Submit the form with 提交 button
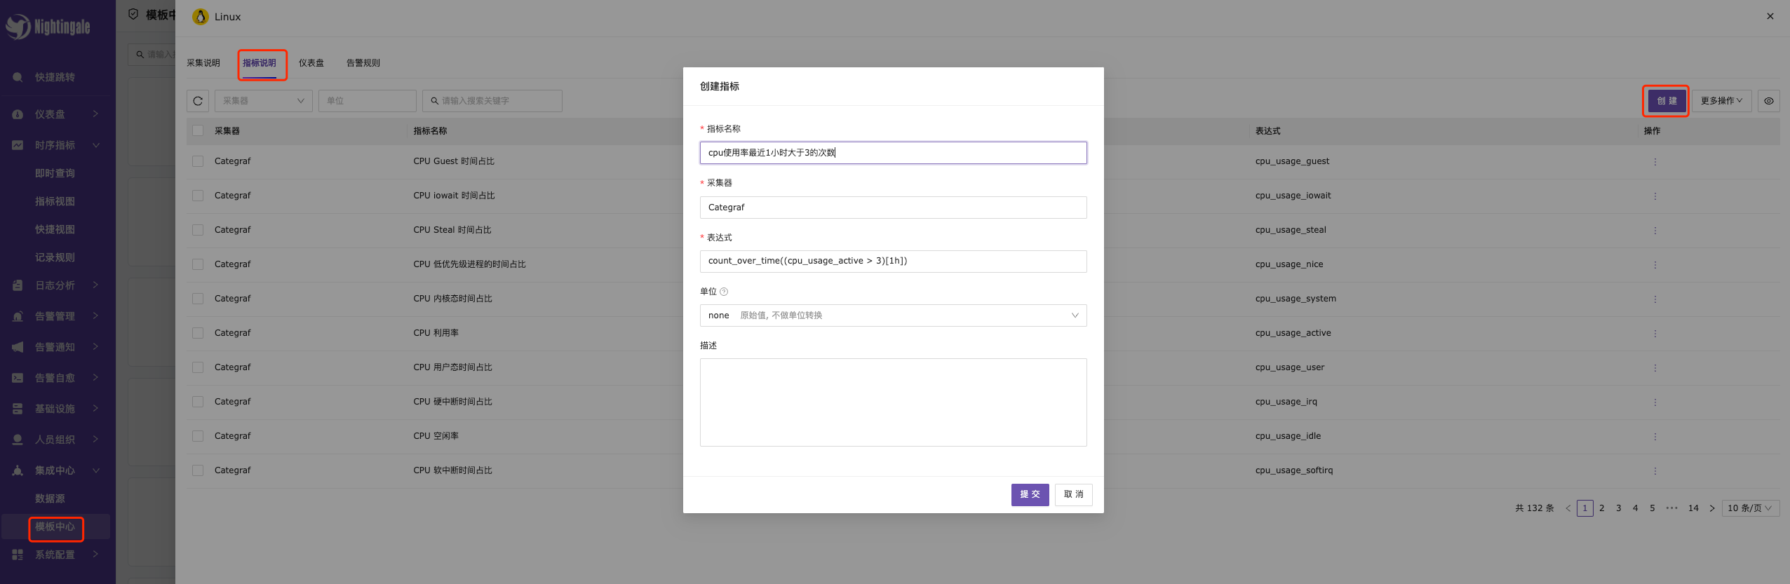Viewport: 1790px width, 584px height. (1030, 494)
